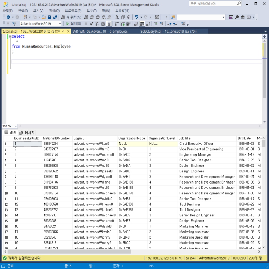Open the 100 % zoom level dropdown
This screenshot has height=269, width=269.
click(15, 126)
